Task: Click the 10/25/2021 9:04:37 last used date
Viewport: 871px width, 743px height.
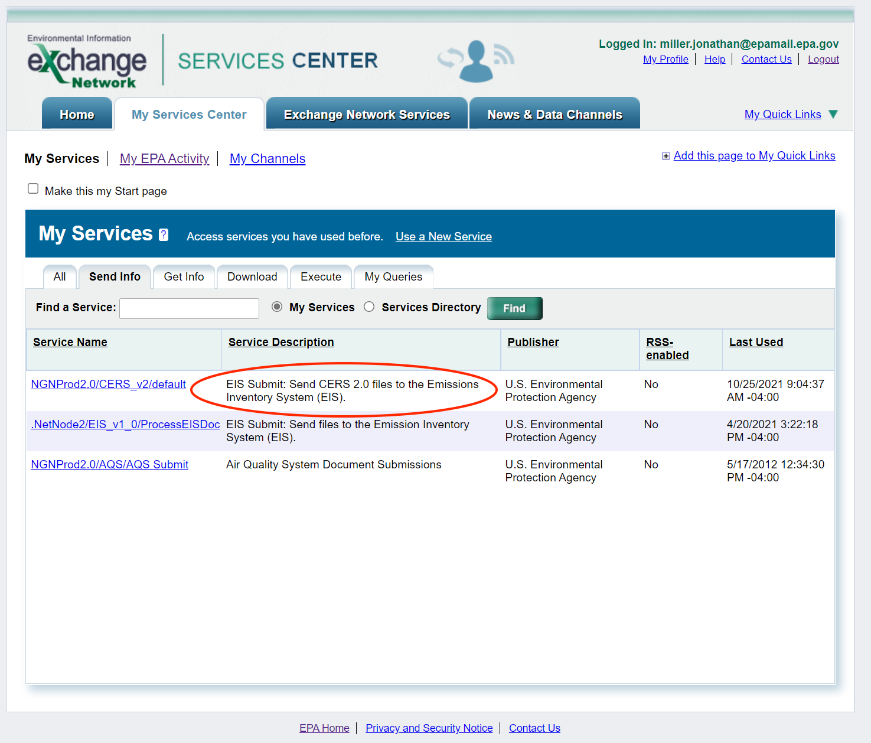Action: (x=775, y=390)
